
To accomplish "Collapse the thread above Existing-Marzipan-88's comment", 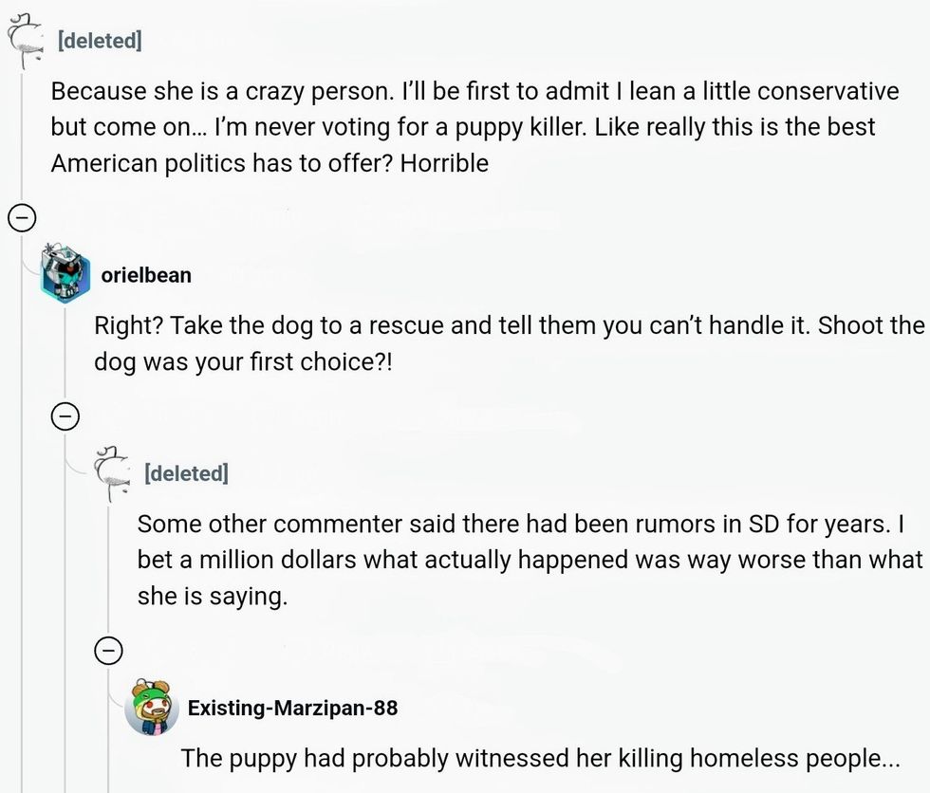I will [x=109, y=651].
